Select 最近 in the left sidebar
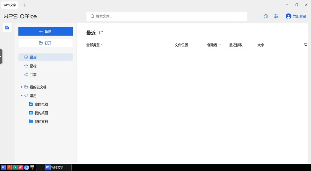311x171 pixels. tap(45, 57)
